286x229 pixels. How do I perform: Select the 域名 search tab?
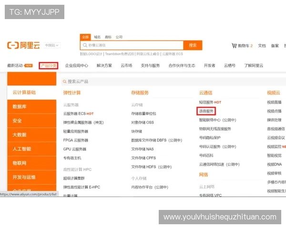click(97, 37)
